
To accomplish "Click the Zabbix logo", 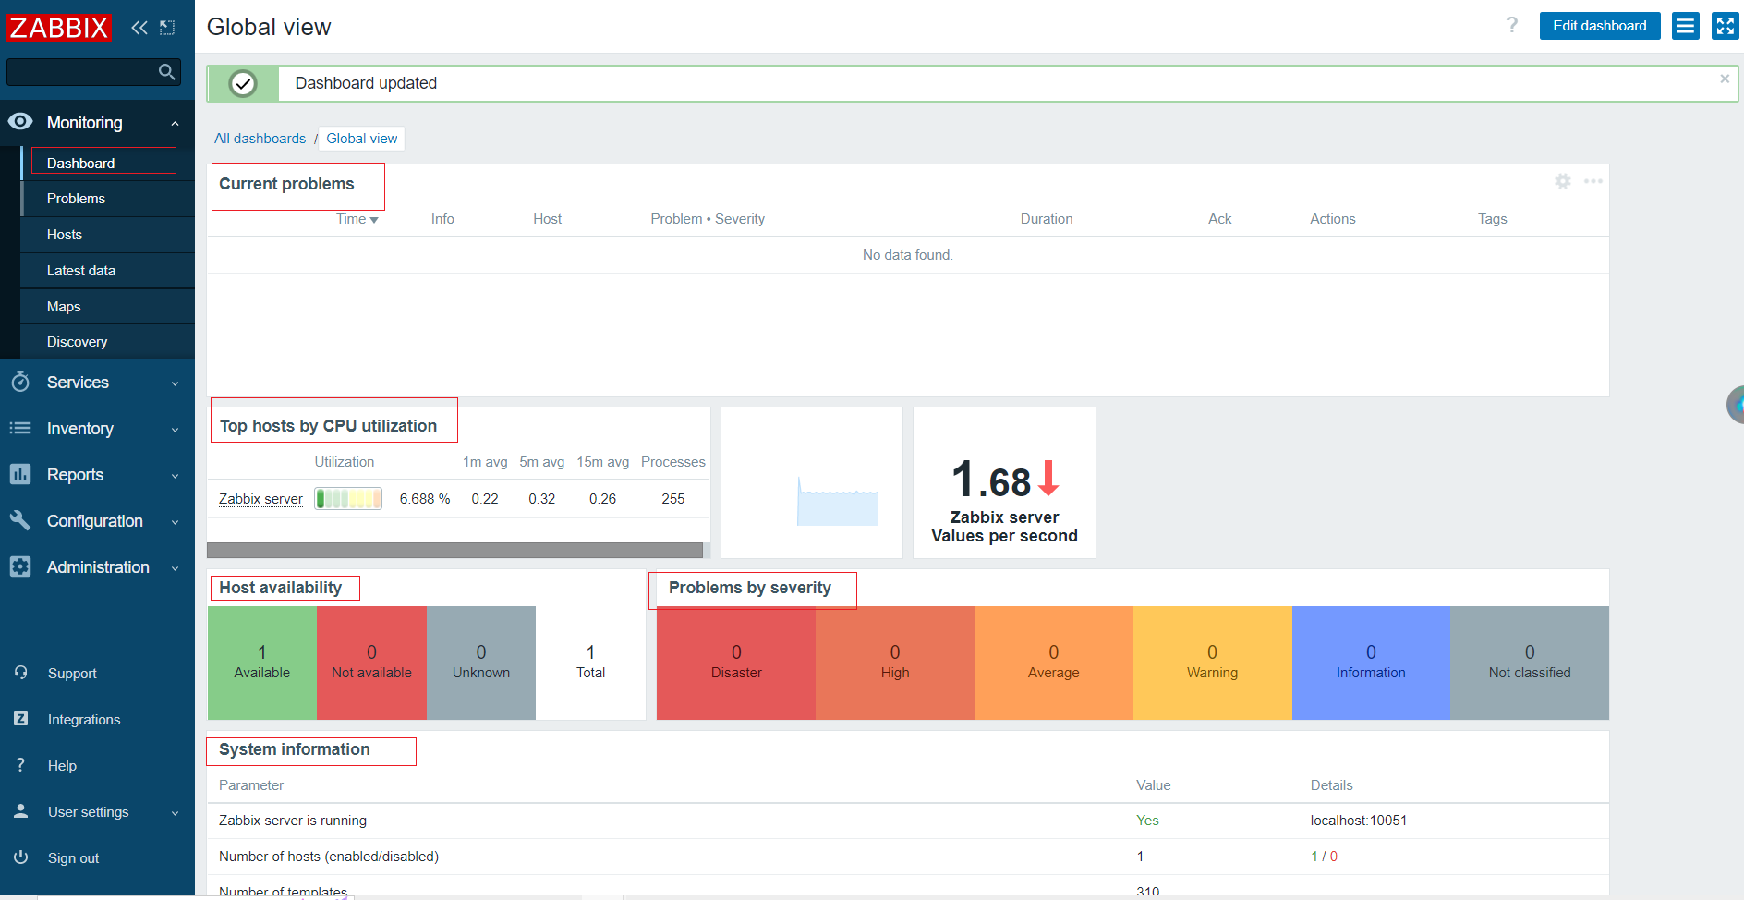I will tap(59, 28).
